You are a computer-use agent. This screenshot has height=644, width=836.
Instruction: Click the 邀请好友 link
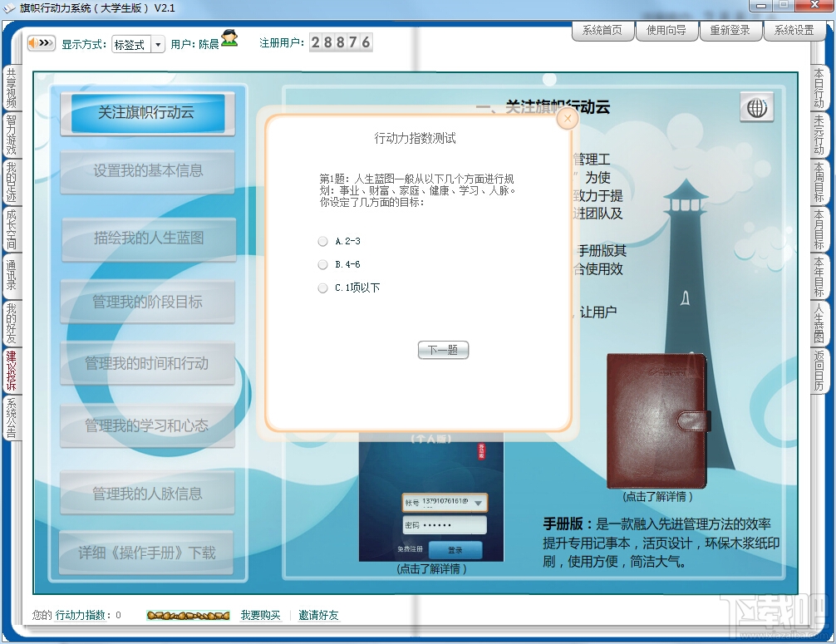point(318,615)
